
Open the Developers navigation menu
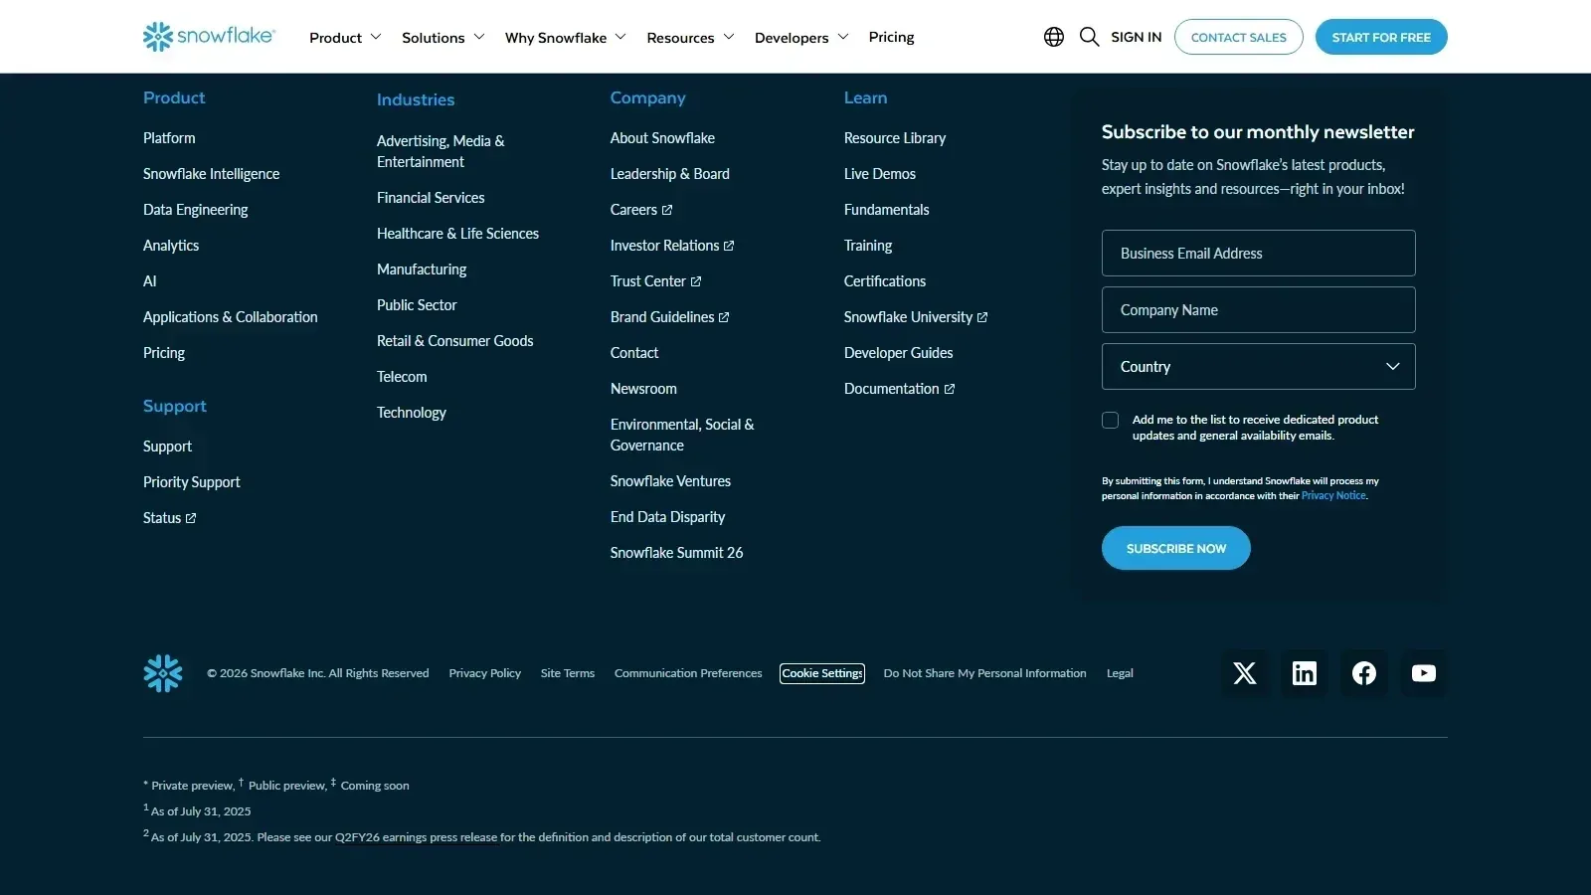point(792,38)
